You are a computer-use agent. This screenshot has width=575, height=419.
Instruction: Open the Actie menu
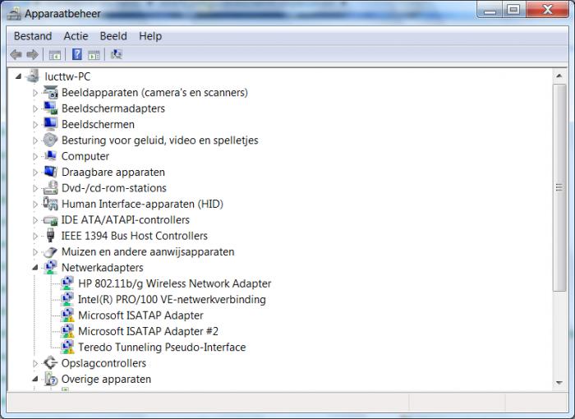point(76,36)
